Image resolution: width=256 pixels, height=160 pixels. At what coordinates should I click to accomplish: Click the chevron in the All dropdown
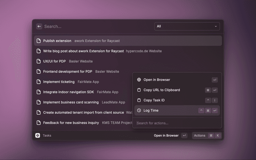coord(216,26)
